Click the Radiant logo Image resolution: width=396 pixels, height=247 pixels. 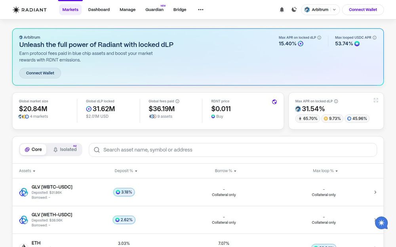(x=30, y=9)
